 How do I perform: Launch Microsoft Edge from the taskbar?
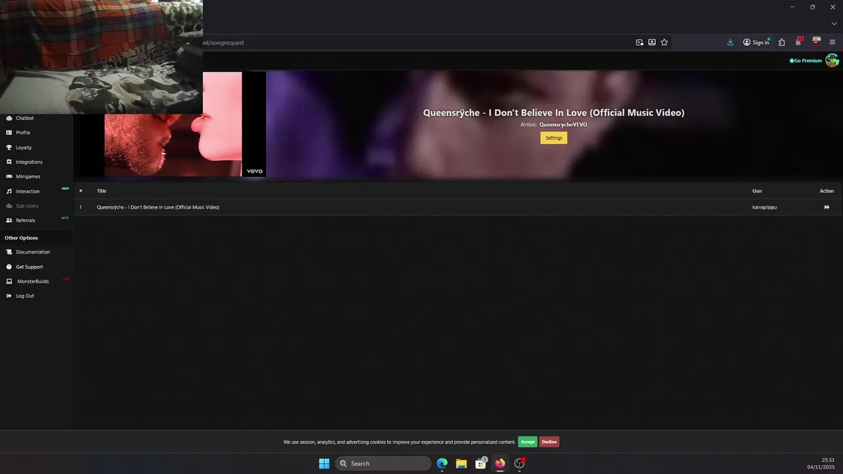click(x=442, y=463)
